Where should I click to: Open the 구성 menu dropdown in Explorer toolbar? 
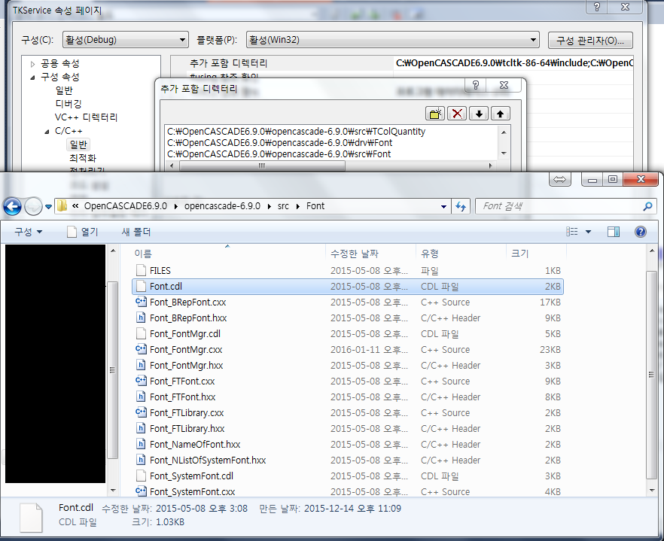[29, 232]
